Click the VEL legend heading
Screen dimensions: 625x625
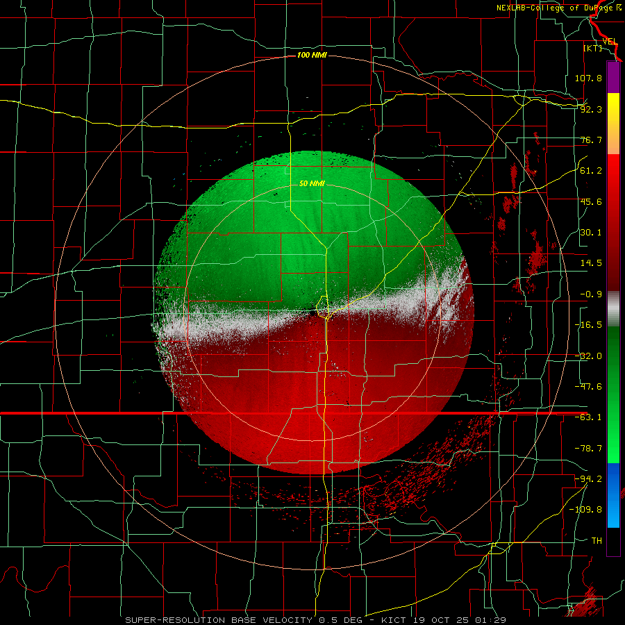pyautogui.click(x=610, y=42)
